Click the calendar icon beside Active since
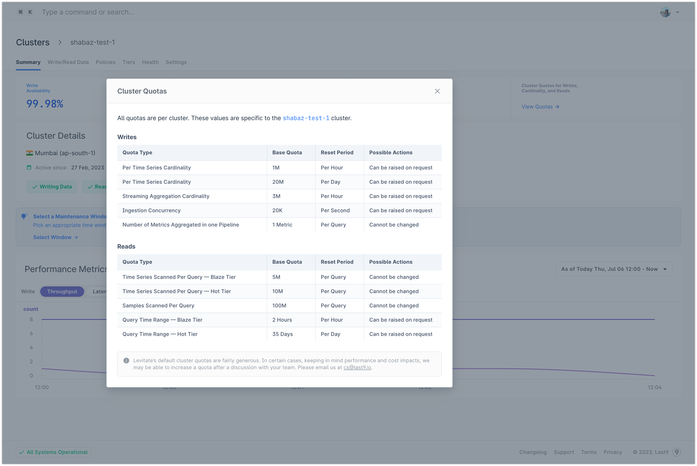The image size is (697, 466). (x=29, y=168)
